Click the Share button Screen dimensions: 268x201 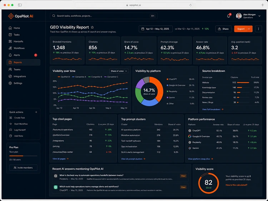pyautogui.click(x=223, y=29)
